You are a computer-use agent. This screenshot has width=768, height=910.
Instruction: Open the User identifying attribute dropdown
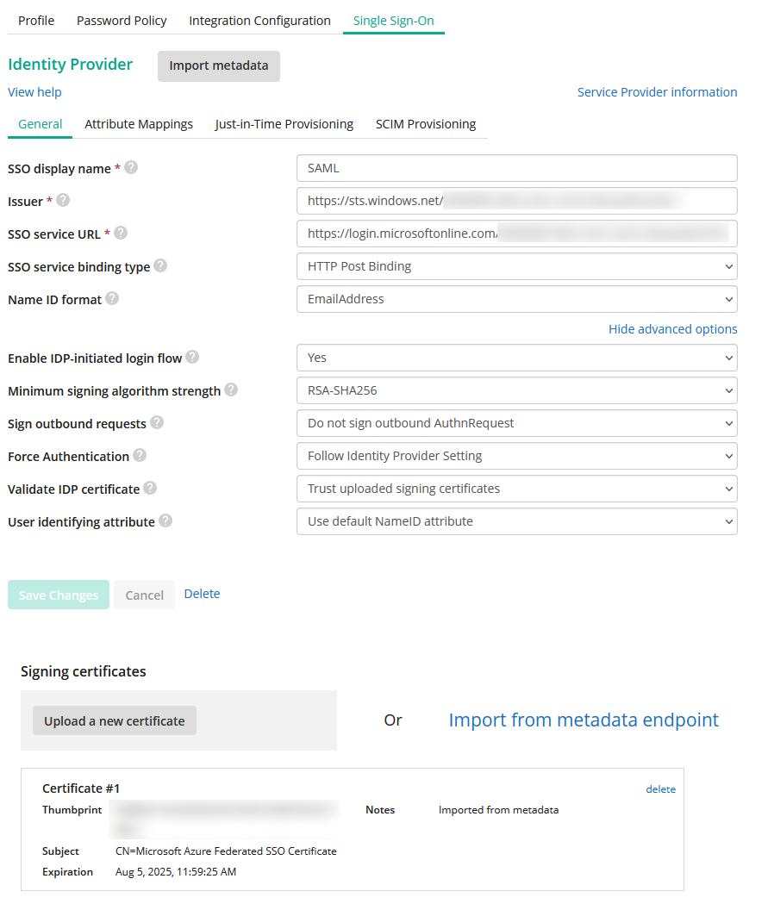coord(516,521)
